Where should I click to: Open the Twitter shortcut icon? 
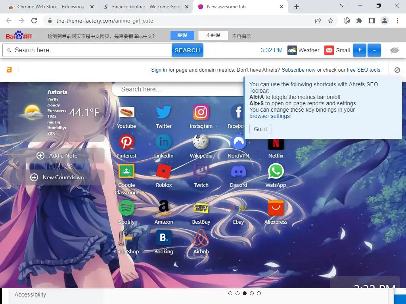pos(164,112)
